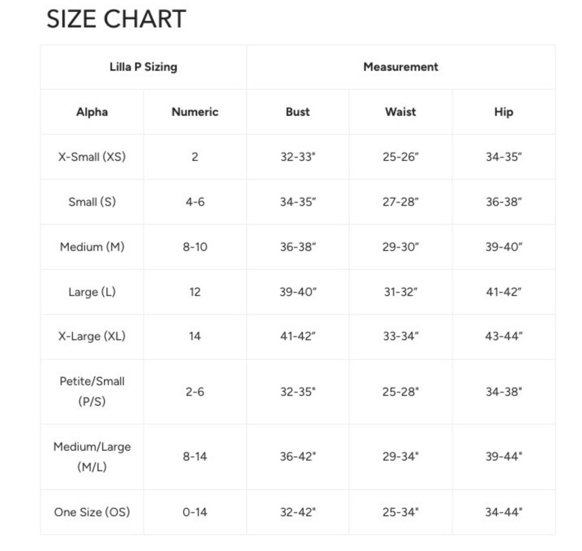582x551 pixels.
Task: Click the Waist column header
Action: click(400, 112)
